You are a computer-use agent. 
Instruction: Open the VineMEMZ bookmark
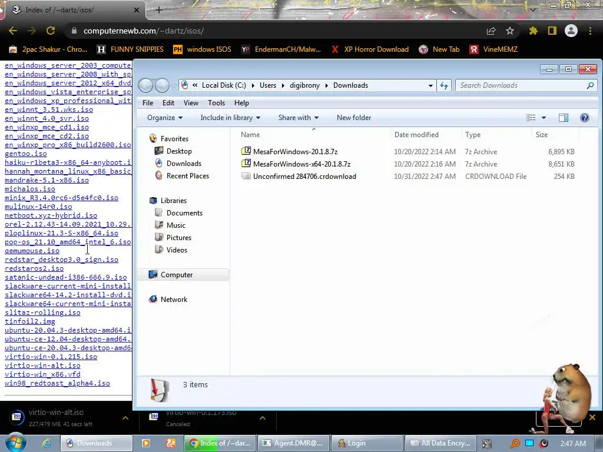(494, 49)
